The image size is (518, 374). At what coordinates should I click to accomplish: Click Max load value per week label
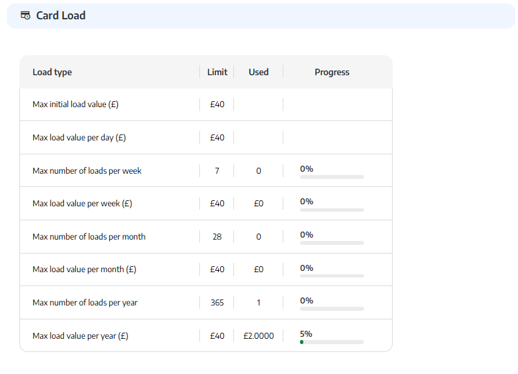pyautogui.click(x=82, y=204)
